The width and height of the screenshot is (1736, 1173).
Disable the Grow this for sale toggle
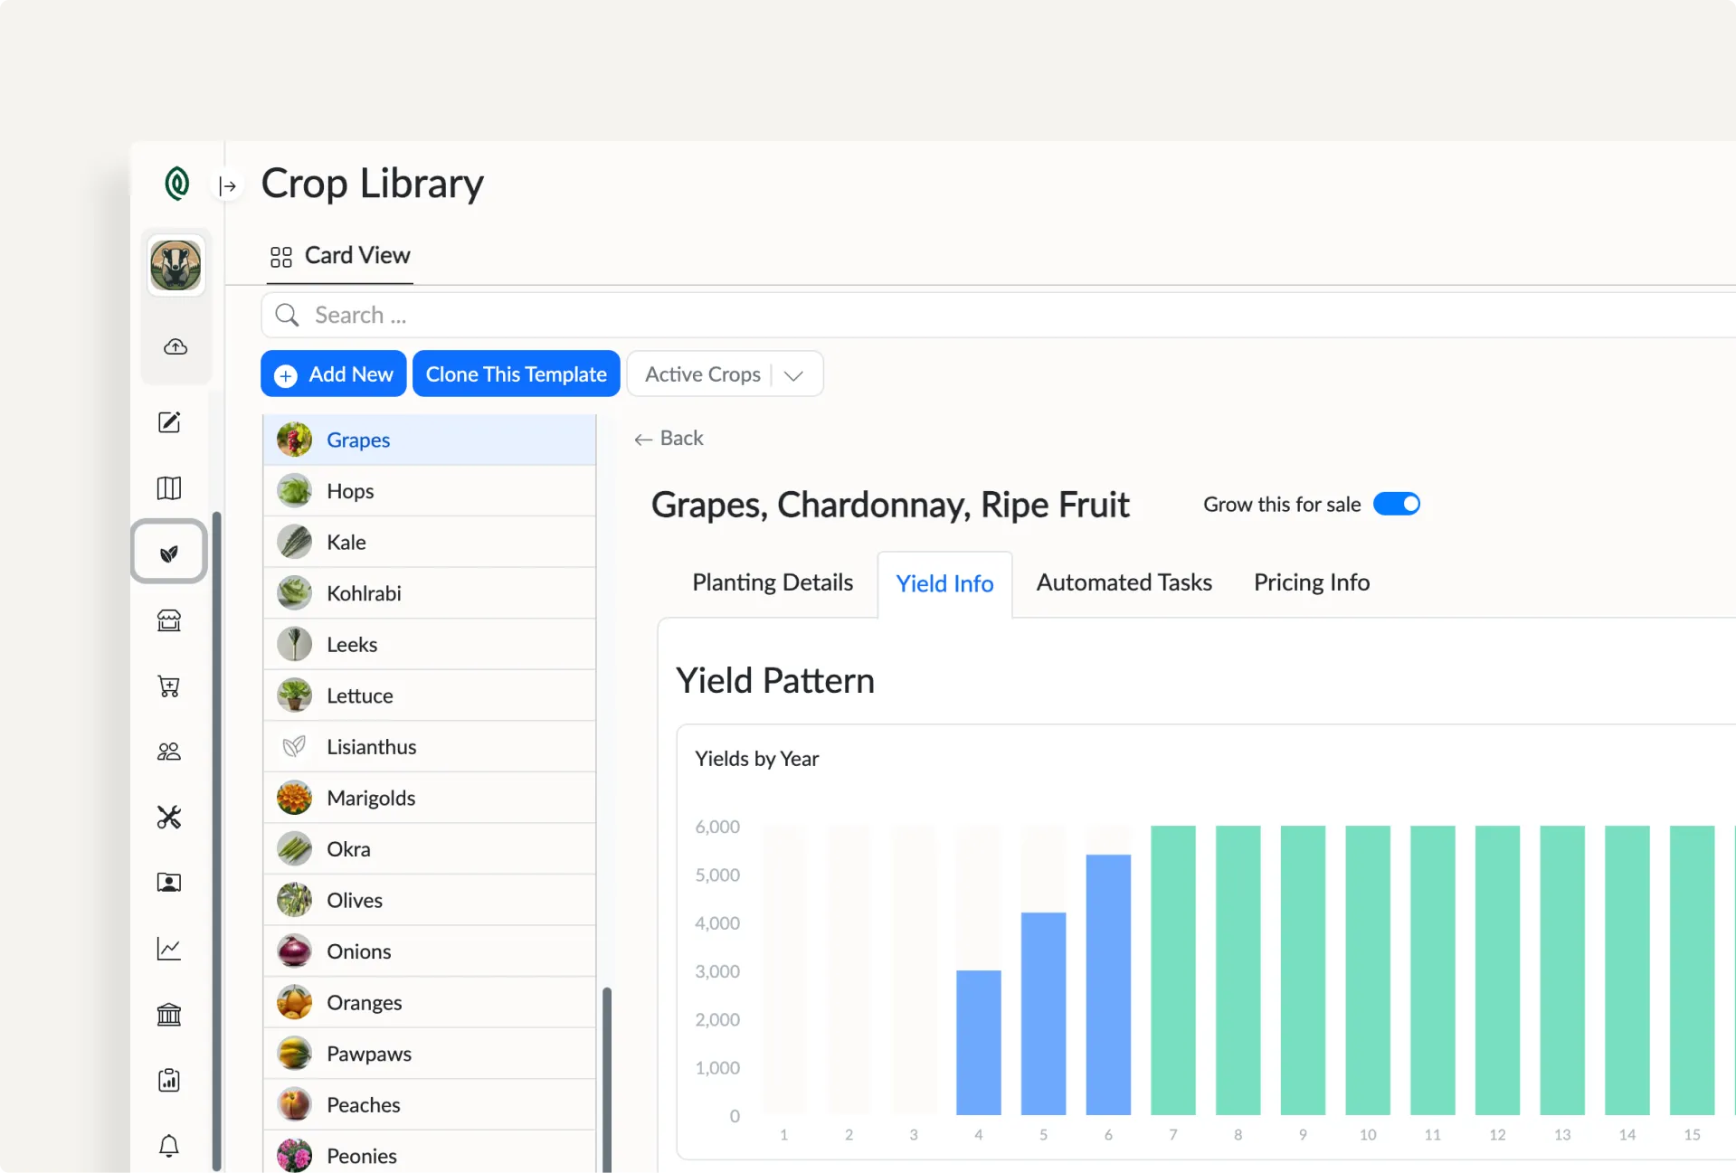[1397, 504]
